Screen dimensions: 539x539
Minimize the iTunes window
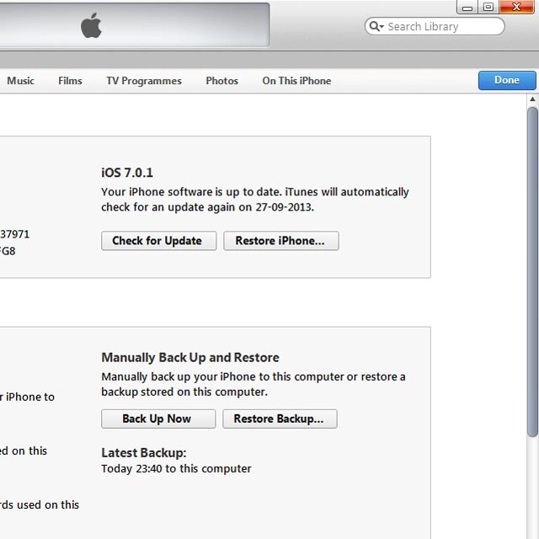[x=467, y=8]
